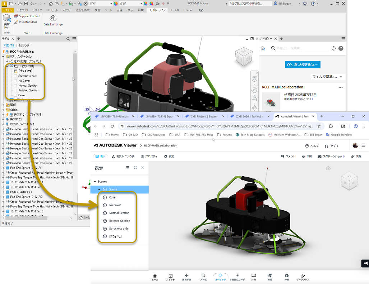The width and height of the screenshot is (369, 284).
Task: Click the Share link in Viewer
Action: pos(356,157)
